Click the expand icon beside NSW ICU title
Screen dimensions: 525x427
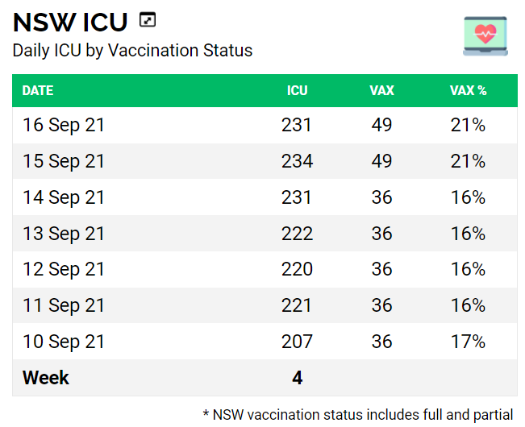point(148,20)
